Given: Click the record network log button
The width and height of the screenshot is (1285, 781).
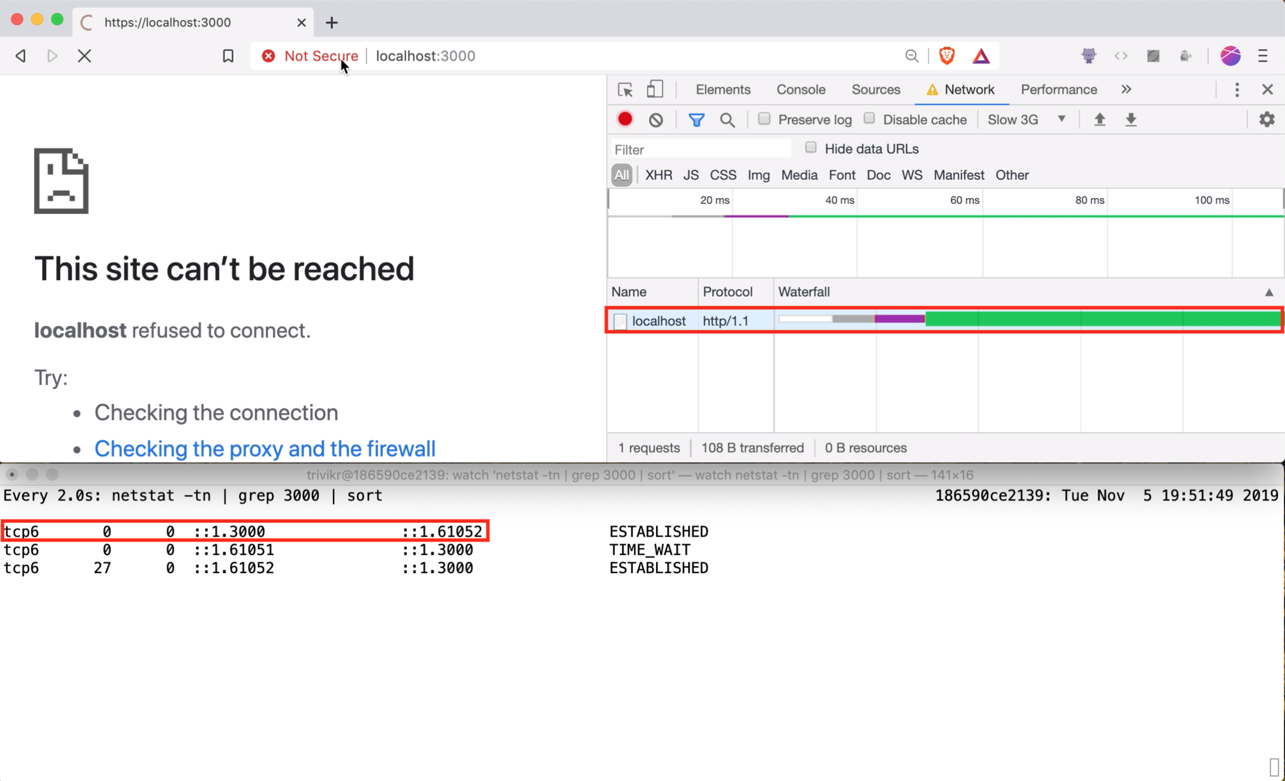Looking at the screenshot, I should [x=625, y=120].
